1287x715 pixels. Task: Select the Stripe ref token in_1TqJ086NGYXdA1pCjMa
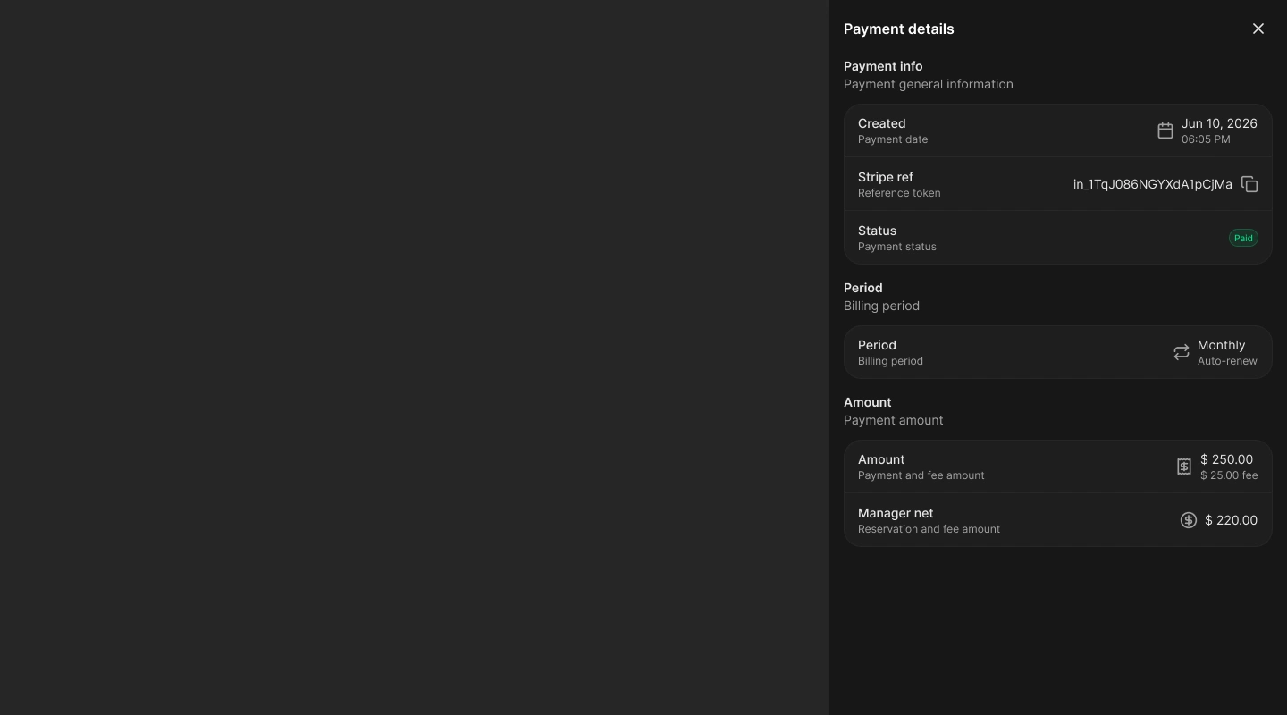click(x=1153, y=184)
